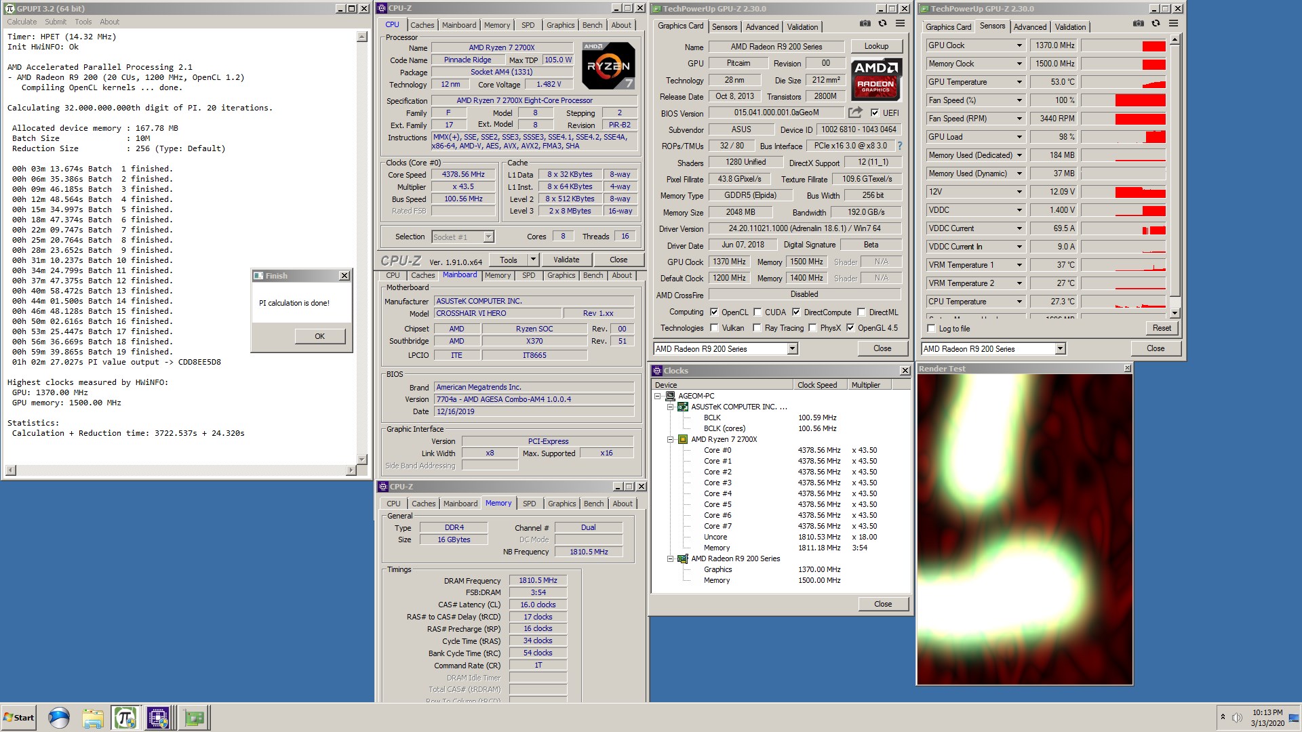Open the GPU Clock sensor dropdown

(1019, 45)
